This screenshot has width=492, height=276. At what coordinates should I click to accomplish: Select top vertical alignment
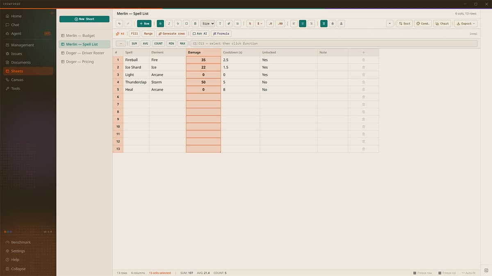pos(324,24)
